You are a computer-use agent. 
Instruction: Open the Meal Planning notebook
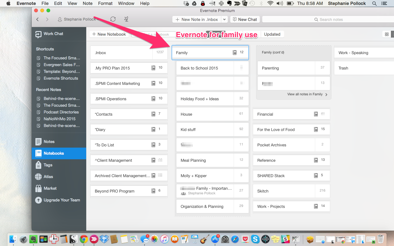click(212, 160)
